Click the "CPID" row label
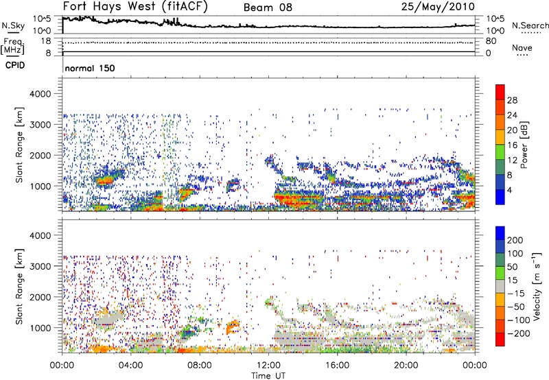Image resolution: width=549 pixels, height=380 pixels. point(15,65)
